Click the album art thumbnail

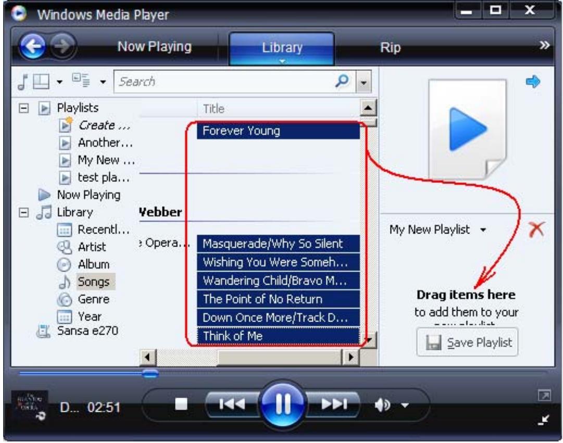coord(30,405)
